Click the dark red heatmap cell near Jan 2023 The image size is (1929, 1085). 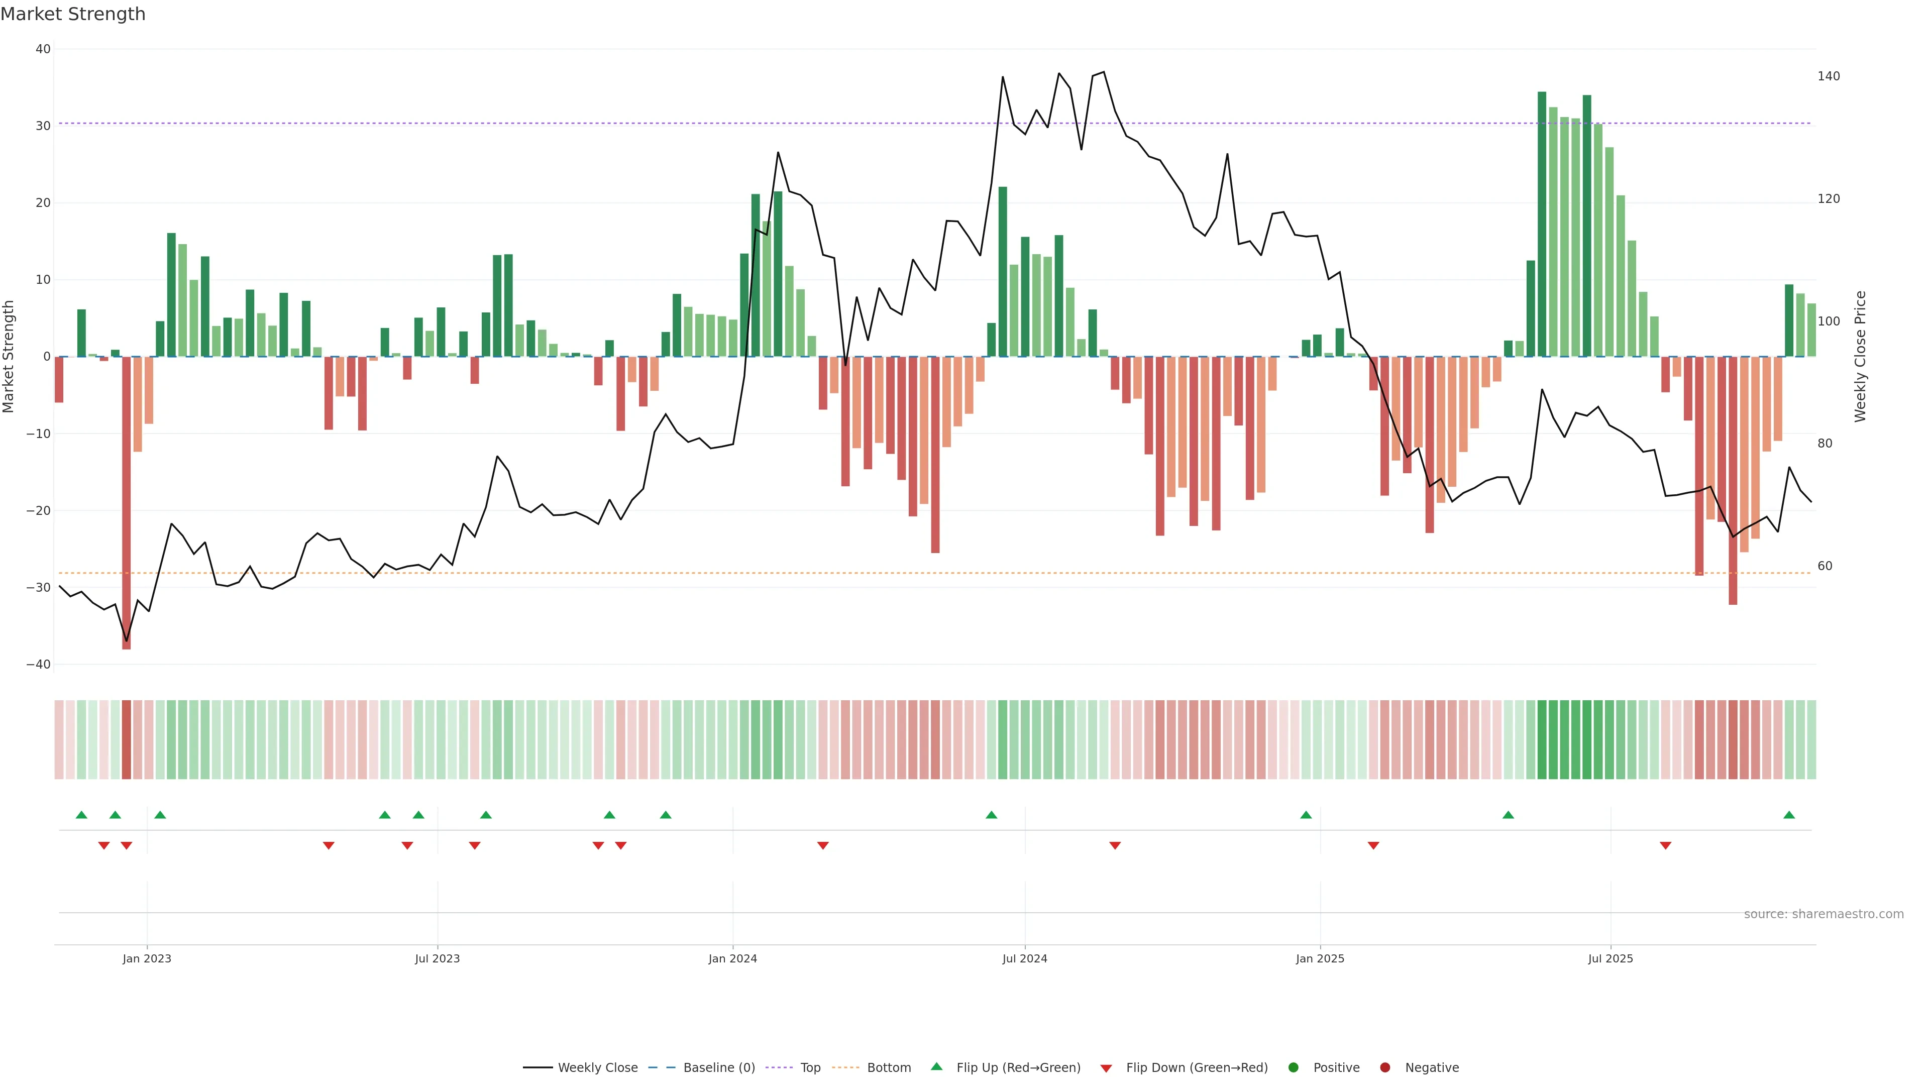(127, 739)
